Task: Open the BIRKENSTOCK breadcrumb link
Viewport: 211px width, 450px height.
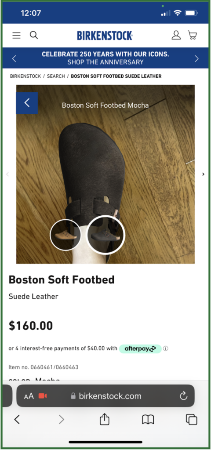Action: coord(25,76)
